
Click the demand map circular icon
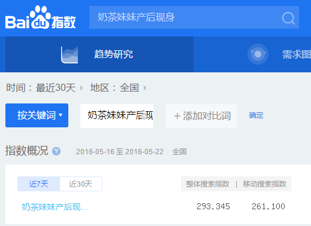point(258,54)
